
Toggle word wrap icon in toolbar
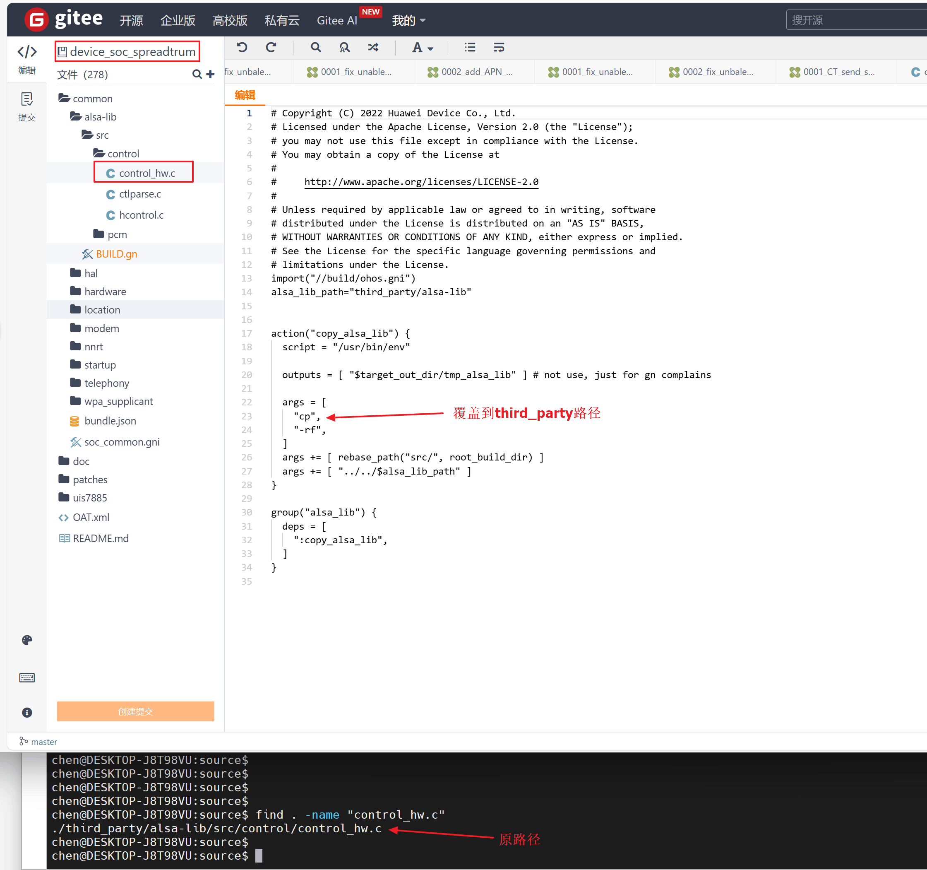[499, 47]
